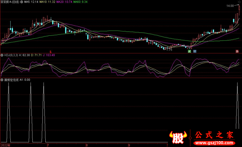
Task: Click the blue 财 marker icon
Action: [195, 51]
